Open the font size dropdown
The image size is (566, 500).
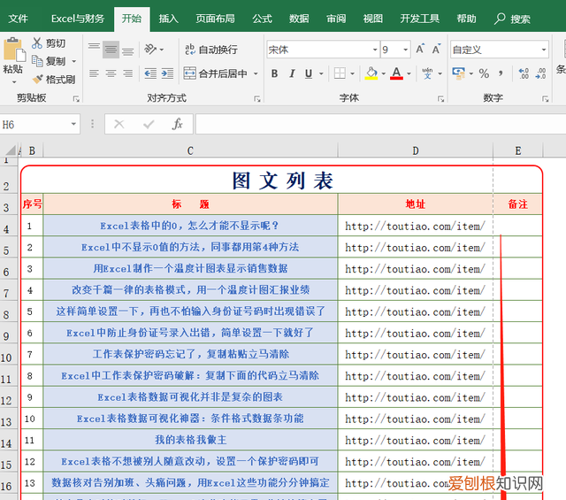pyautogui.click(x=406, y=50)
